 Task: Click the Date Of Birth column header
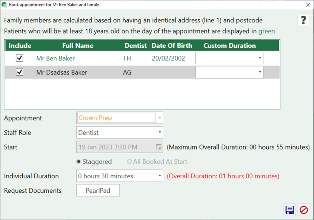(x=172, y=45)
